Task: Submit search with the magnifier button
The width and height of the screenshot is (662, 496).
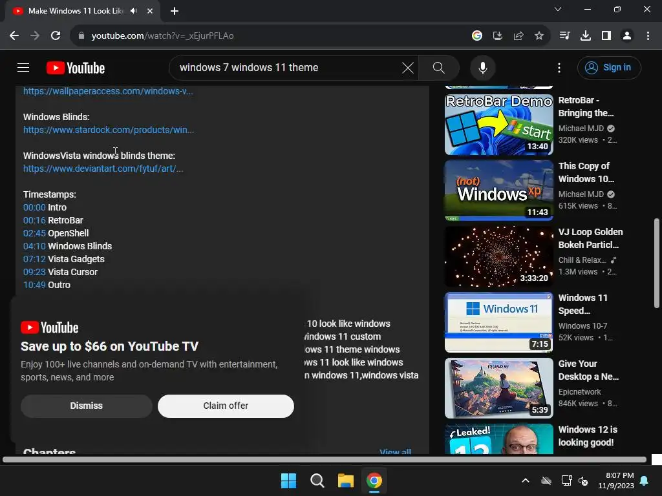Action: click(x=439, y=67)
